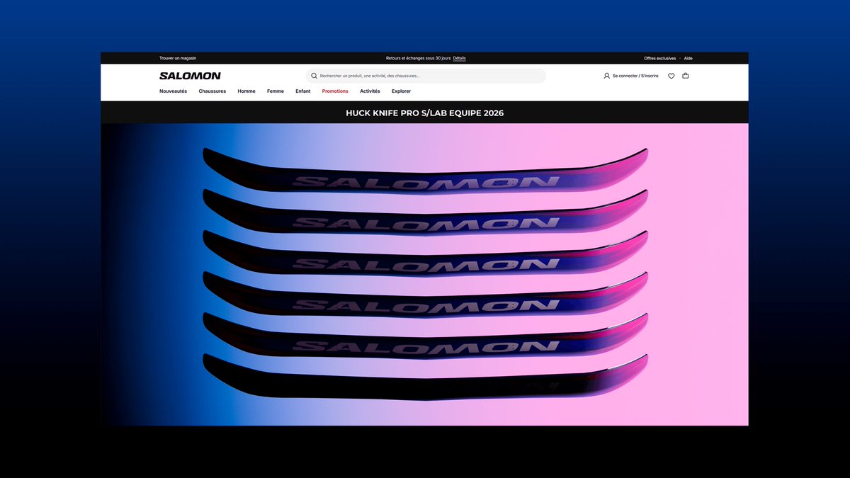Viewport: 850px width, 478px height.
Task: Click the product search field
Action: click(x=426, y=76)
